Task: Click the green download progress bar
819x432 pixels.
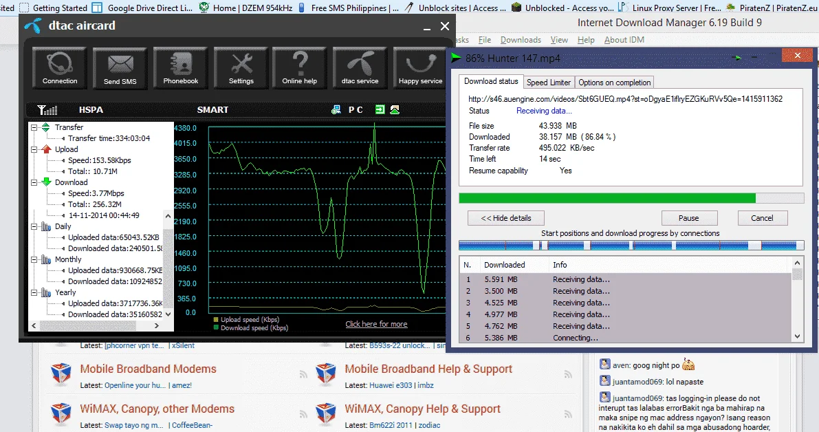Action: pos(631,198)
